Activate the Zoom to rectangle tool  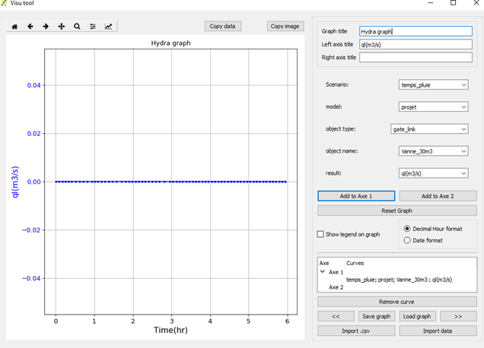coord(77,27)
